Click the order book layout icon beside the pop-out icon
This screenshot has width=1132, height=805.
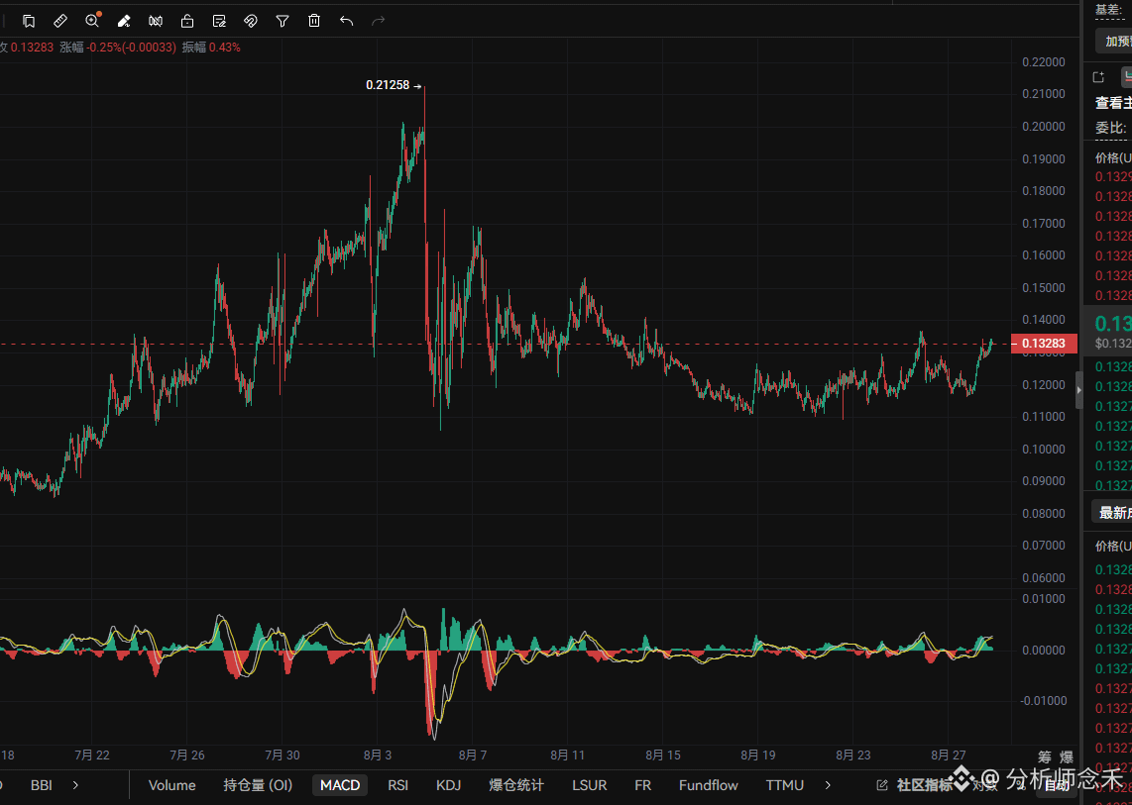[1126, 77]
